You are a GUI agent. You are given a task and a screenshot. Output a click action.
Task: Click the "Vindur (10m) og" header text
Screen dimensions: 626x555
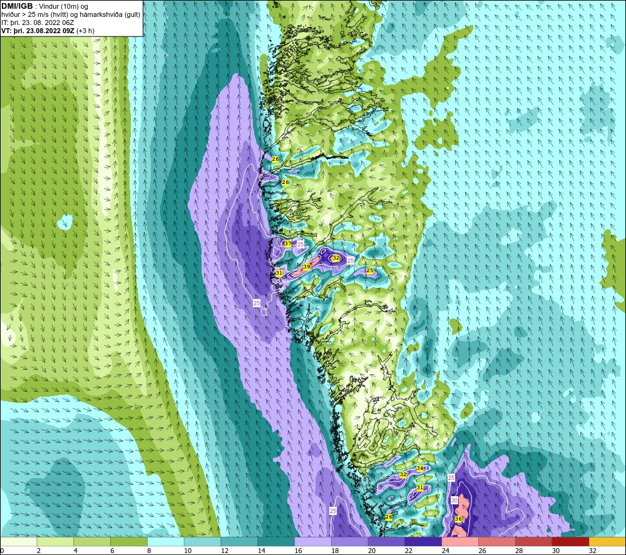pos(63,7)
